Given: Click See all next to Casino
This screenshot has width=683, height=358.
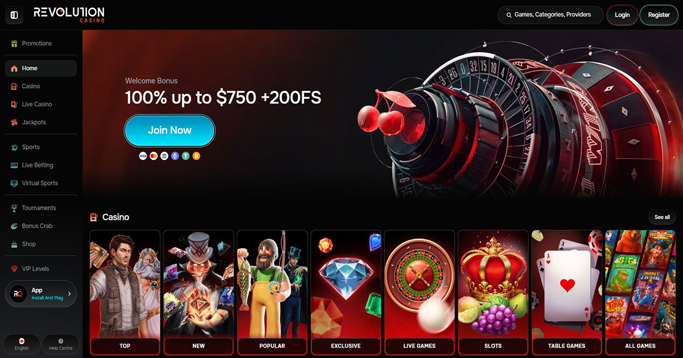Looking at the screenshot, I should tap(662, 217).
